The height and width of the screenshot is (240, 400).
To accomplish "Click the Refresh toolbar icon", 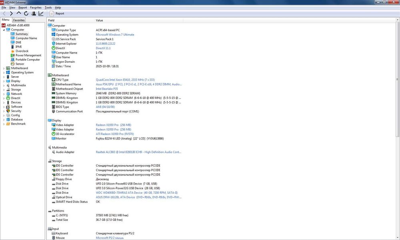I will [x=26, y=14].
